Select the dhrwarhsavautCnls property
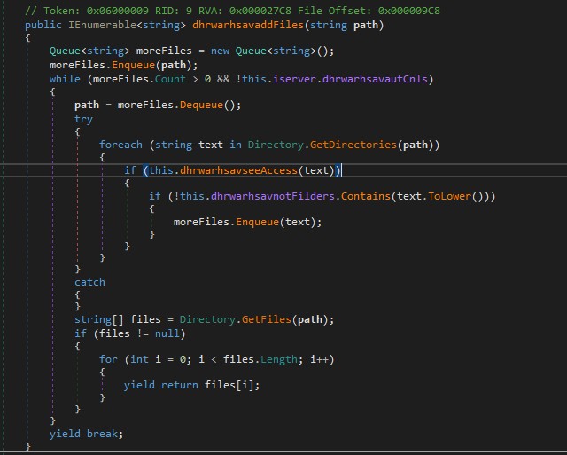567x455 pixels. tap(377, 78)
